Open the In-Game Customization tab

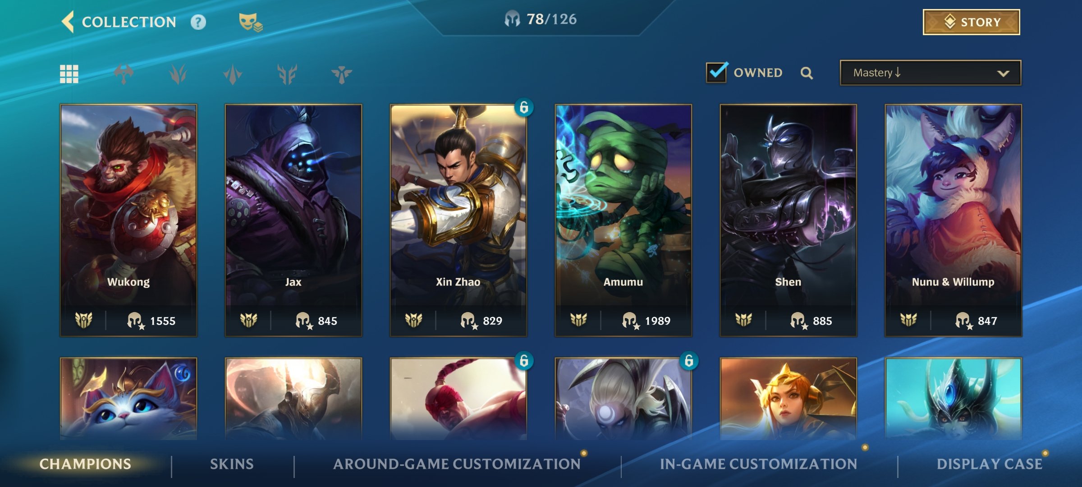coord(759,464)
